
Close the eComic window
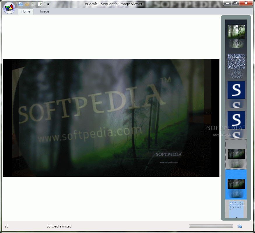(246, 3)
